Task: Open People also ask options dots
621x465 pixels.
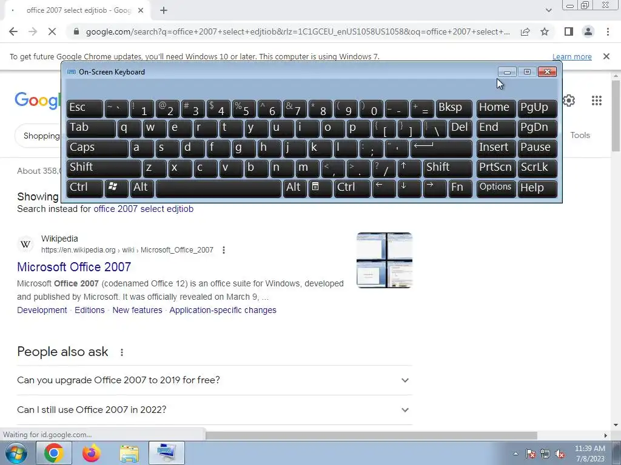Action: 122,352
